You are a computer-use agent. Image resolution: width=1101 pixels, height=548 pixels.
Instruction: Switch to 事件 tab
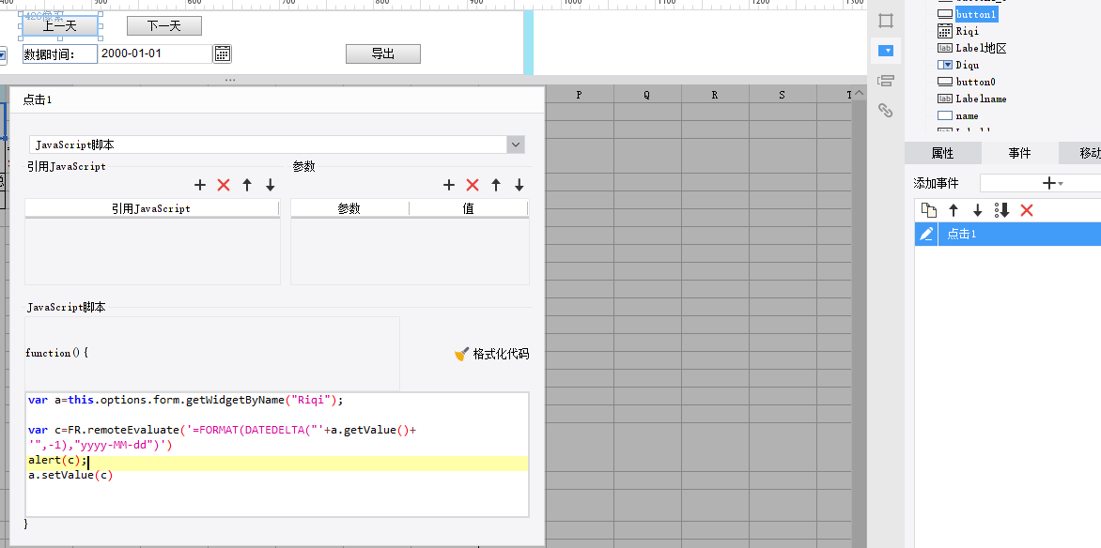pos(1019,153)
